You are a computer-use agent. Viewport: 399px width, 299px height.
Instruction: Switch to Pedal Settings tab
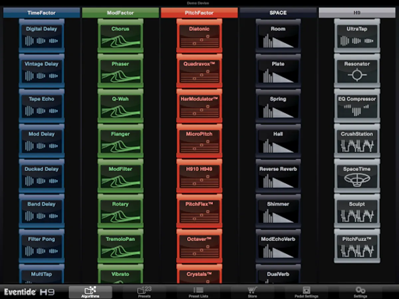pos(306,292)
